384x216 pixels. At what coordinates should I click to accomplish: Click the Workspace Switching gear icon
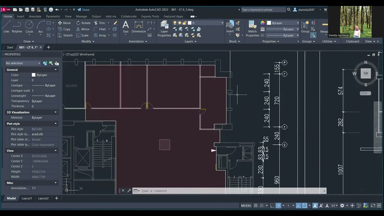tap(342, 205)
